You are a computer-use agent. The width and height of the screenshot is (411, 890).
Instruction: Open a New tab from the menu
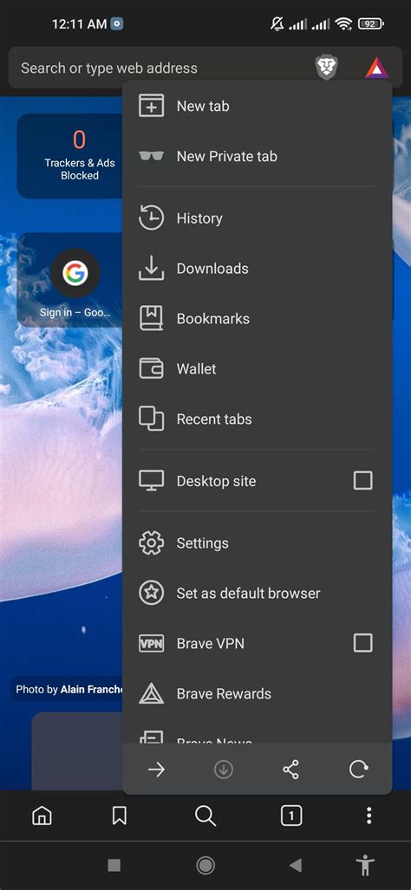click(258, 106)
